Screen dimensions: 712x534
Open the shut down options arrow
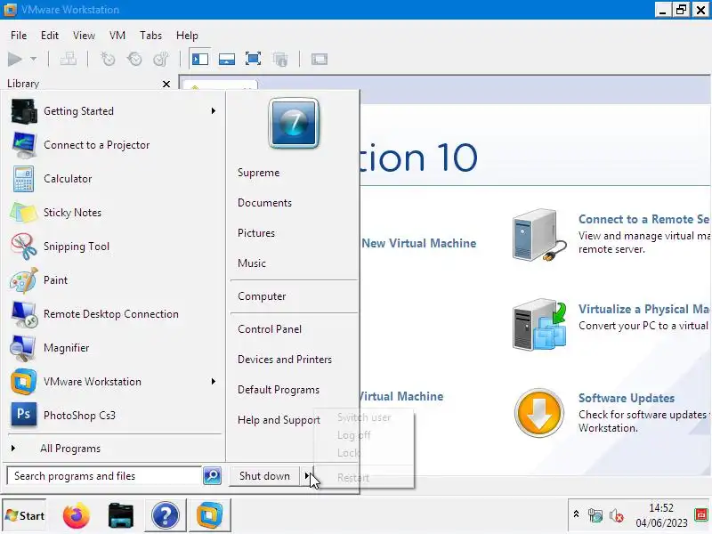pos(307,476)
